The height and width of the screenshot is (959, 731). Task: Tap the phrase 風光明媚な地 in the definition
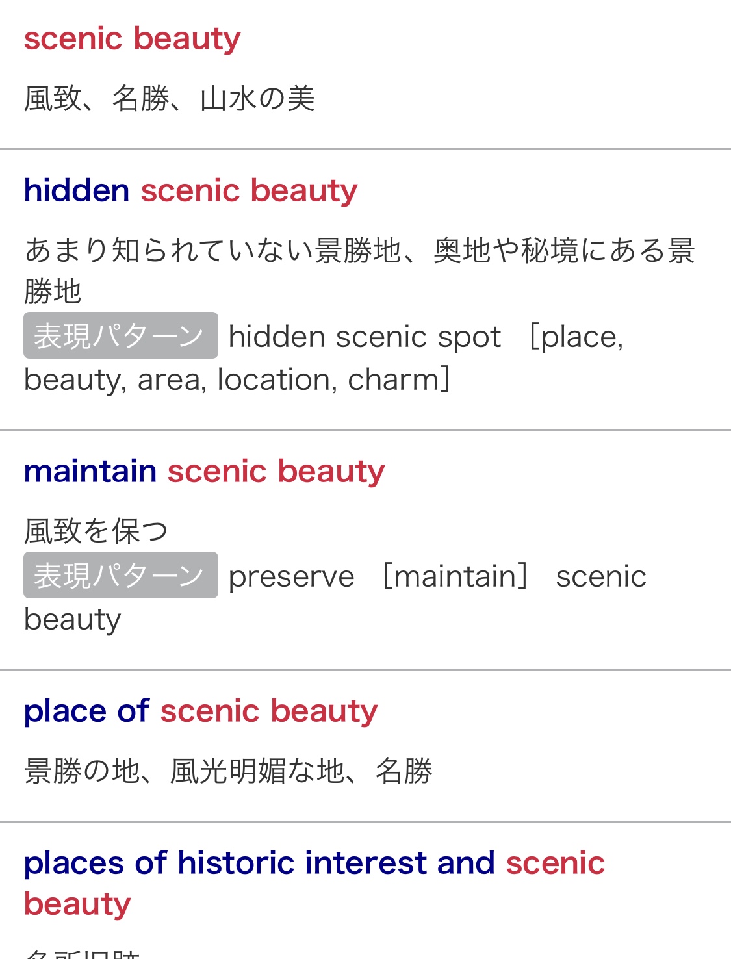click(257, 772)
